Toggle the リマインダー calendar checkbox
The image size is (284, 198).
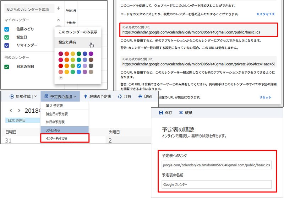(x=6, y=46)
